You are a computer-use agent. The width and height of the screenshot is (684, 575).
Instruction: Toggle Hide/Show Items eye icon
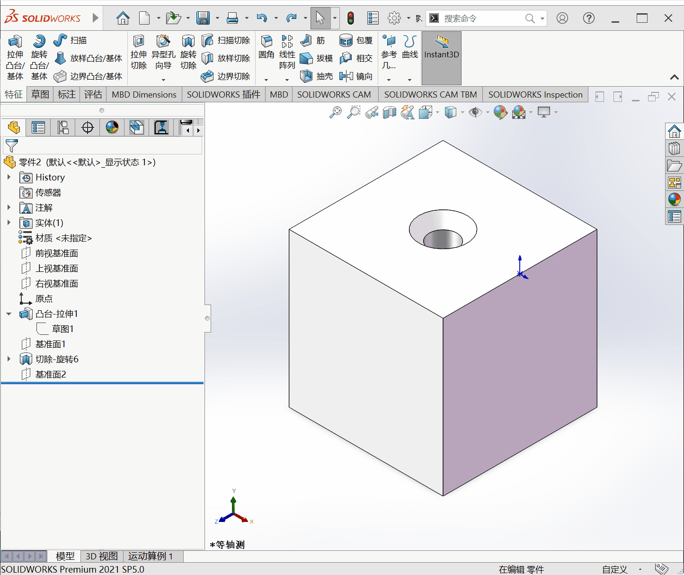pos(475,112)
